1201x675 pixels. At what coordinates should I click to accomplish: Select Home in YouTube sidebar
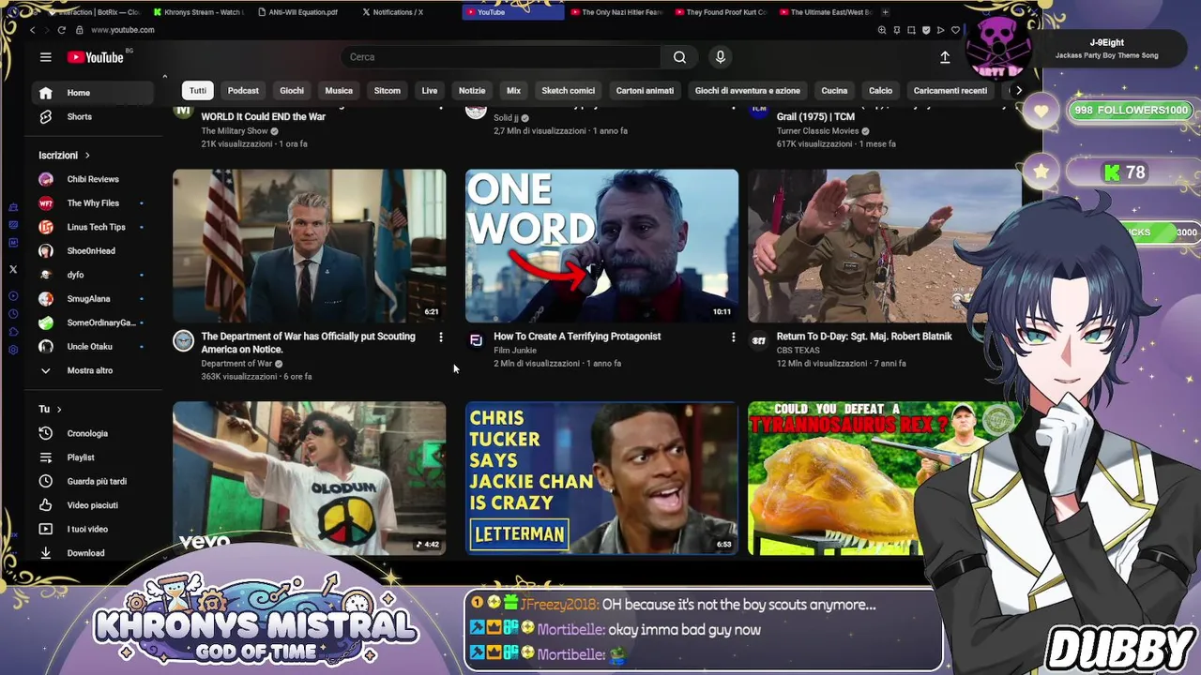pyautogui.click(x=91, y=93)
